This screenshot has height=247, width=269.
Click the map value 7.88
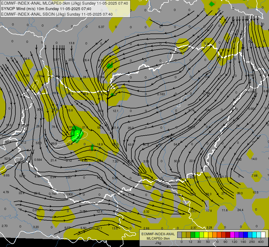pos(255,176)
